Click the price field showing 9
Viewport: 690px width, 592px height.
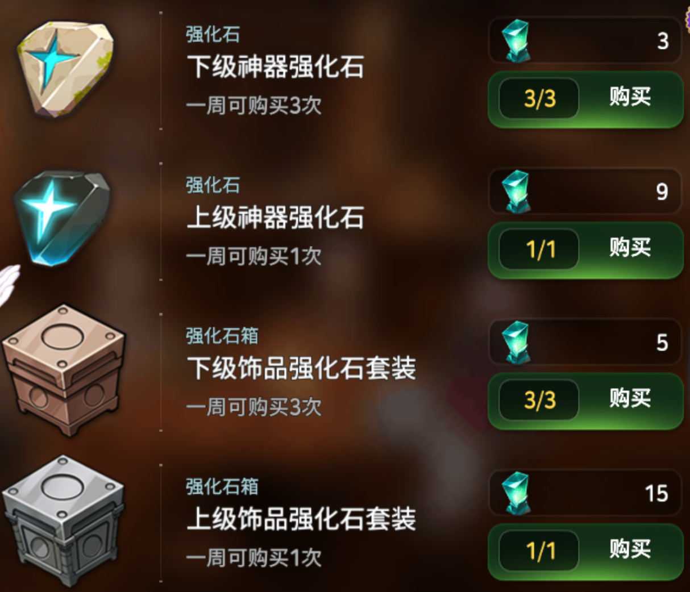click(x=585, y=191)
